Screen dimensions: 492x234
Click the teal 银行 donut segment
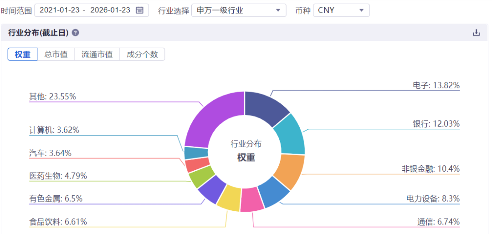(x=290, y=134)
